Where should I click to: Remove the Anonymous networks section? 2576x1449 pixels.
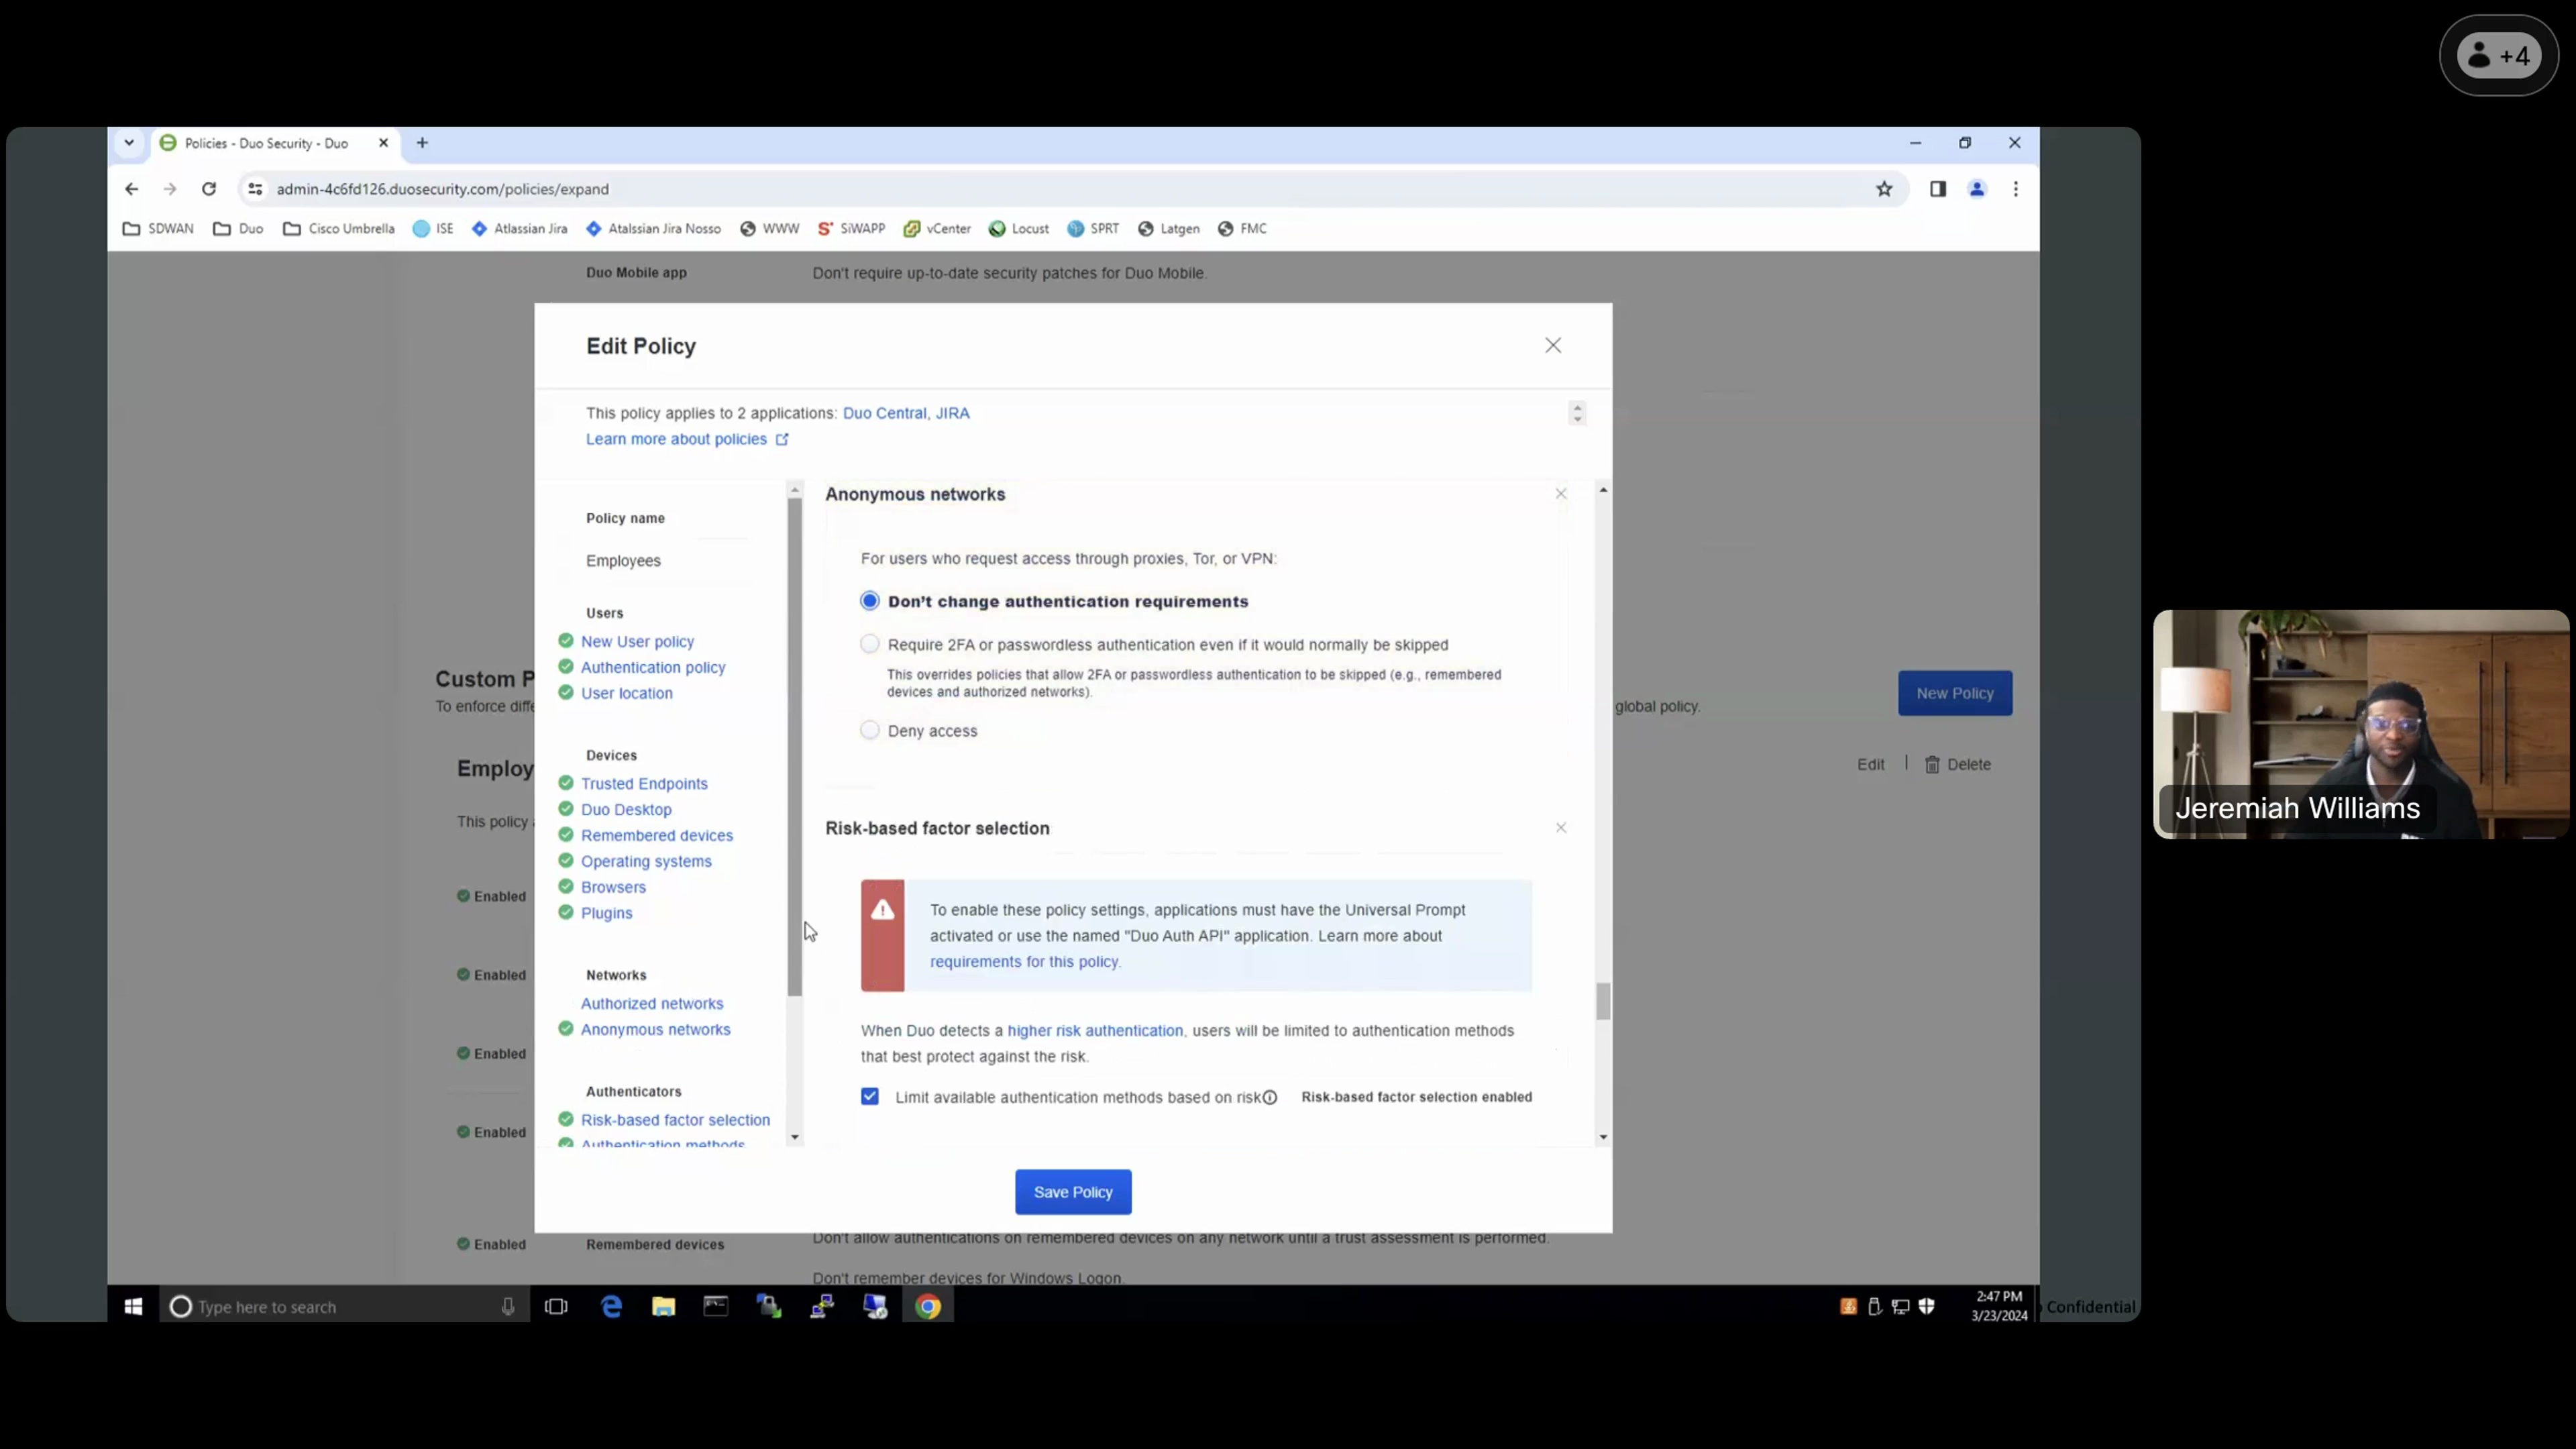coord(1560,494)
